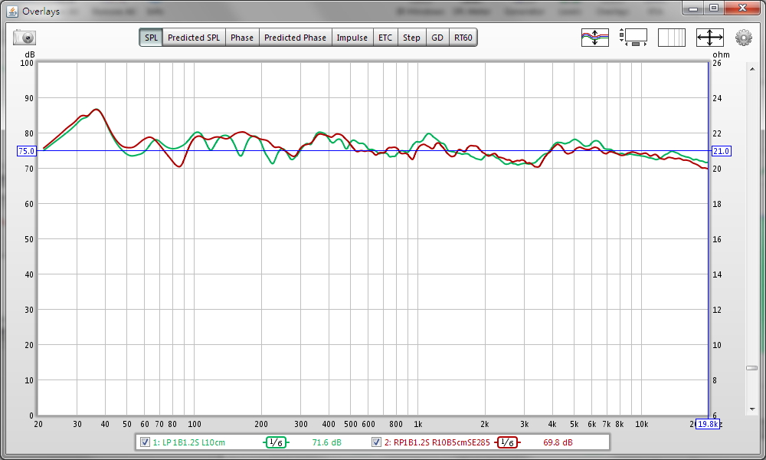766x460 pixels.
Task: Click red 1/6 smoothing trace icon
Action: (x=506, y=442)
